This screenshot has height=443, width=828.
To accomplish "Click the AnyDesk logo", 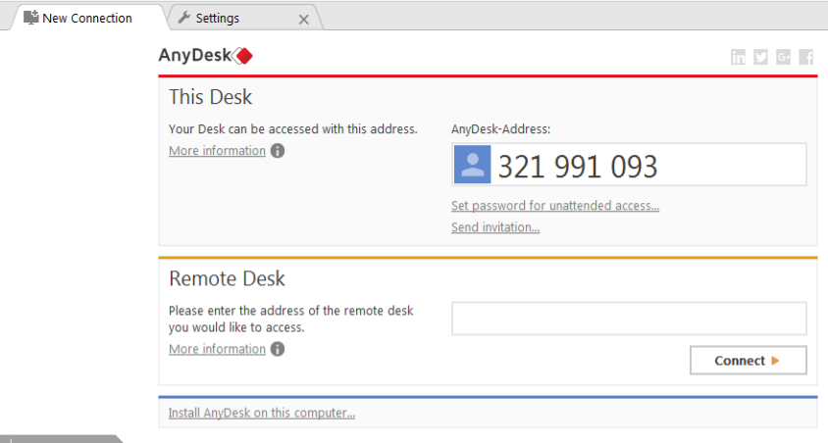I will click(205, 55).
